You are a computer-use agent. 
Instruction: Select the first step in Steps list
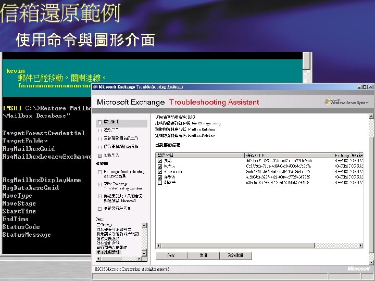(x=105, y=225)
